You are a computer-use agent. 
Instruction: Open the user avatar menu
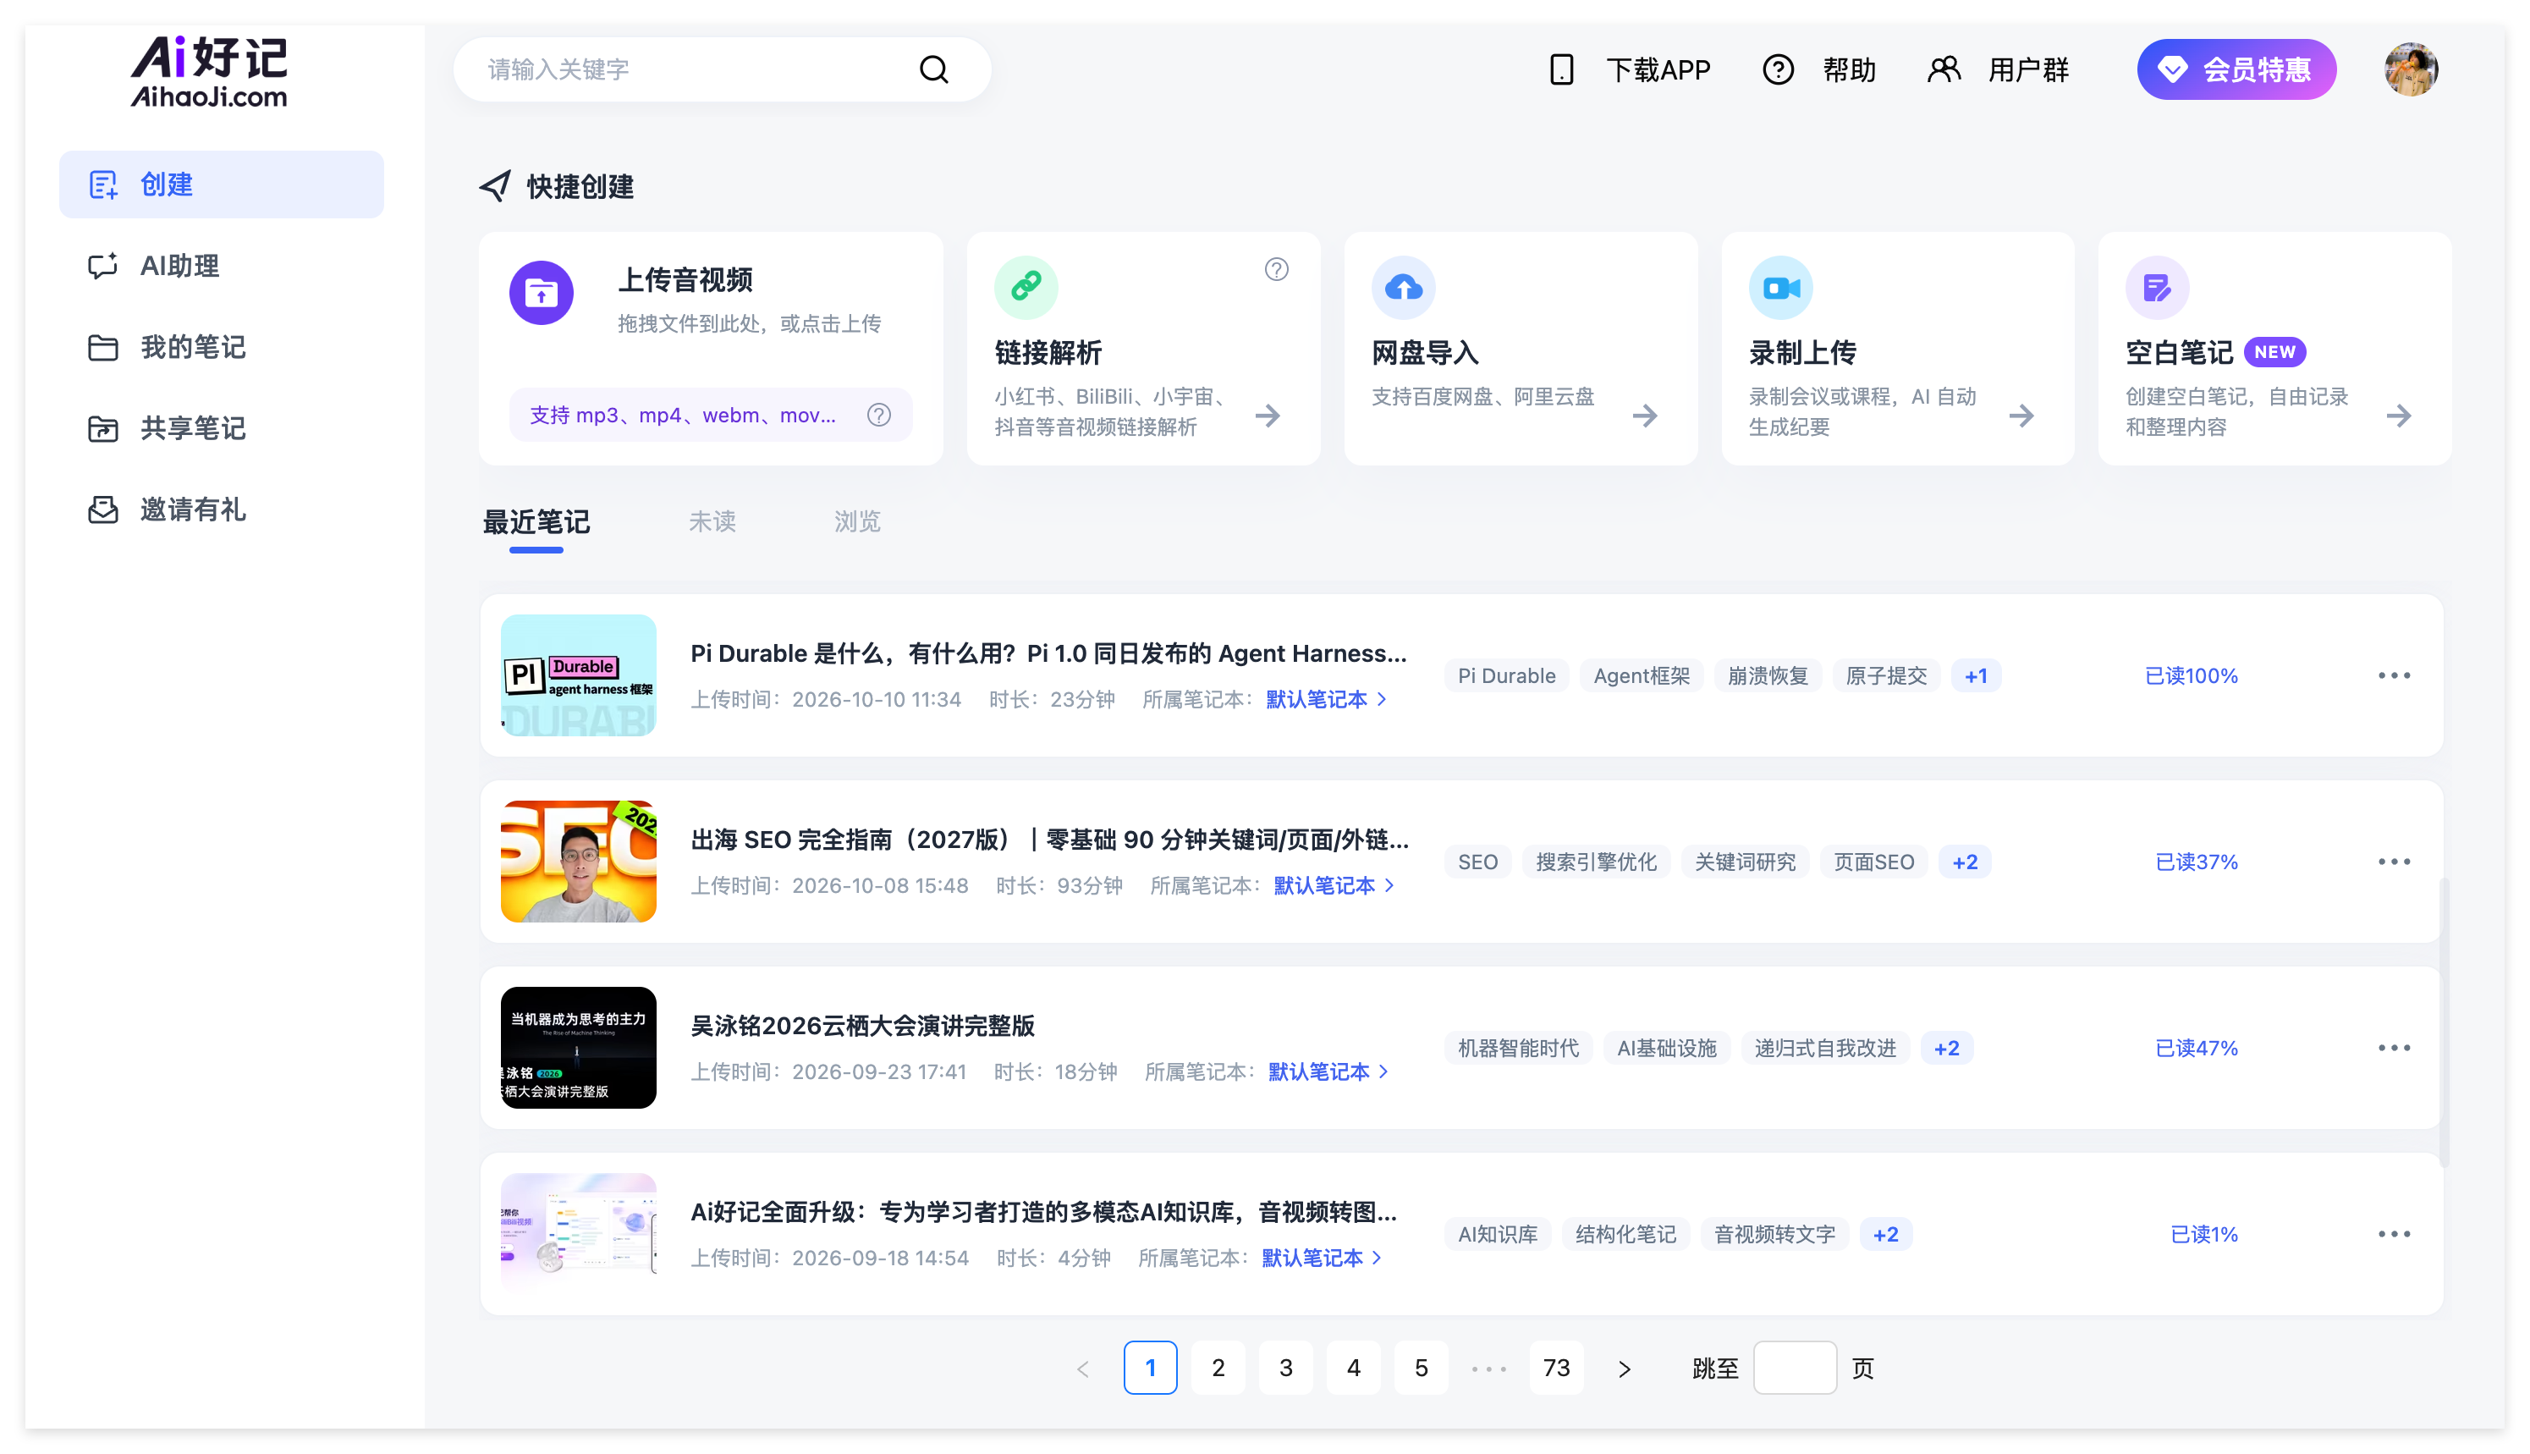[2412, 70]
